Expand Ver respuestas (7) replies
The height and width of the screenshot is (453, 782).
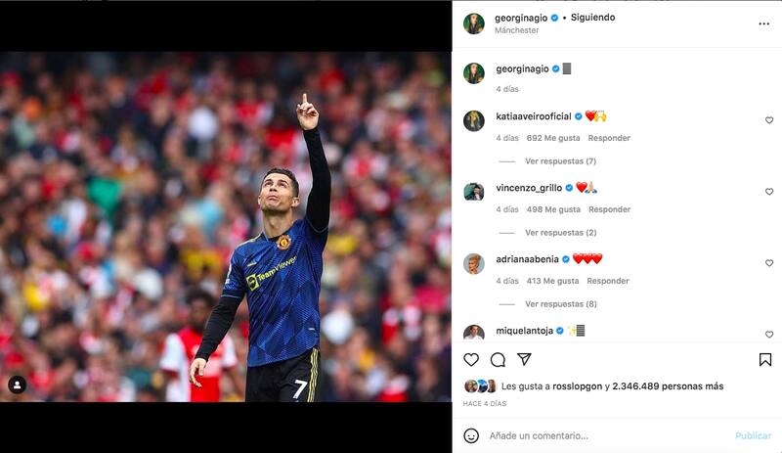point(560,161)
